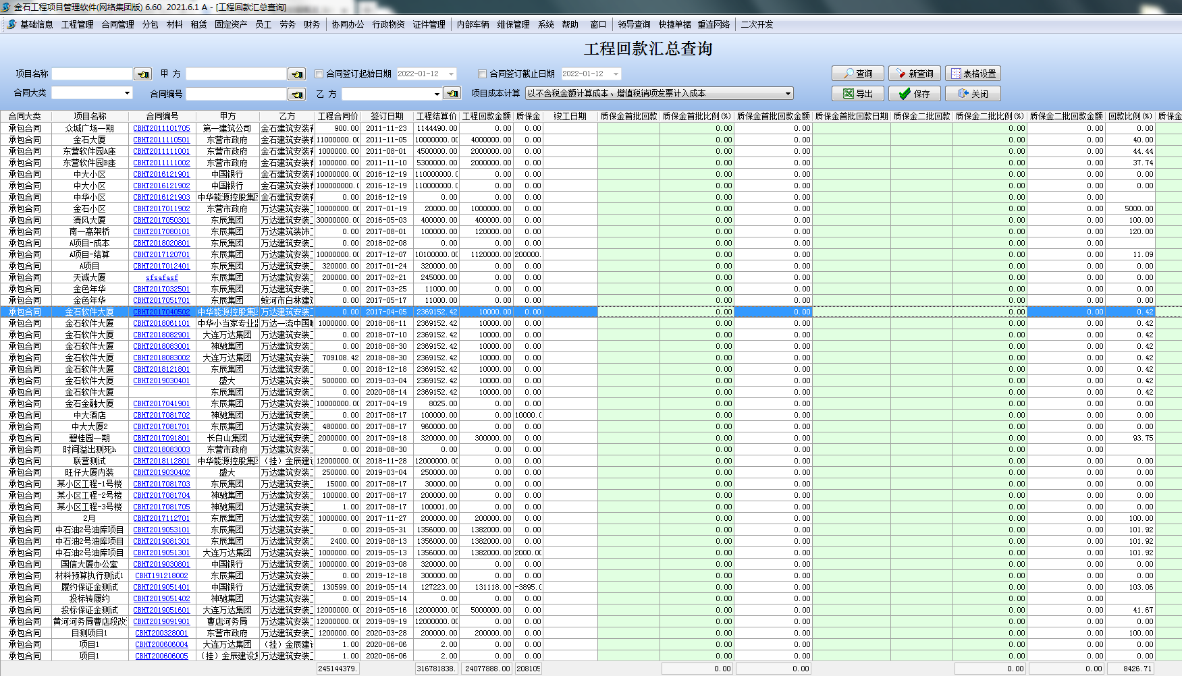Viewport: 1182px width, 676px height.
Task: Expand the 合同大类 dropdown
Action: (127, 93)
